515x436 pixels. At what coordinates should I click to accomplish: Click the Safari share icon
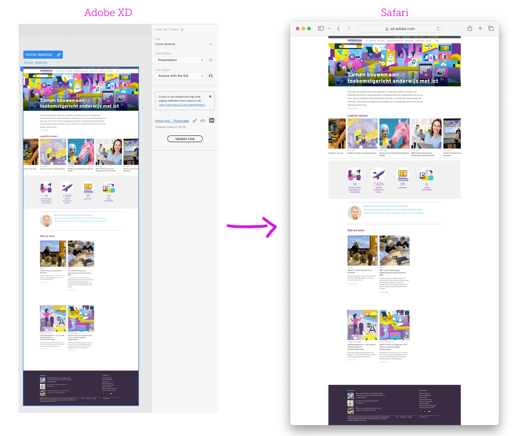pos(470,28)
